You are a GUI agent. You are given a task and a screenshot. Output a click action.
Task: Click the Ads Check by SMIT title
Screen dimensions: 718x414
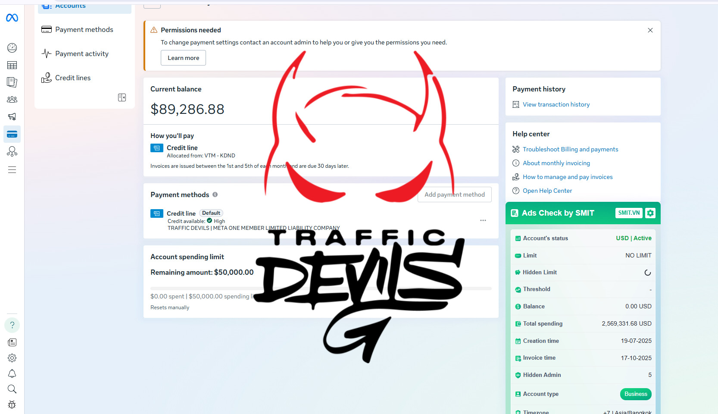tap(558, 213)
